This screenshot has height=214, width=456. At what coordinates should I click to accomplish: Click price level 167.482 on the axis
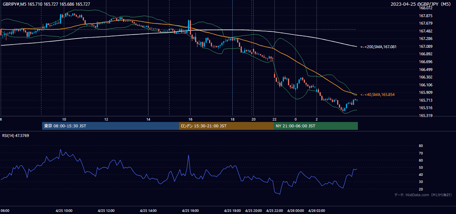425,31
